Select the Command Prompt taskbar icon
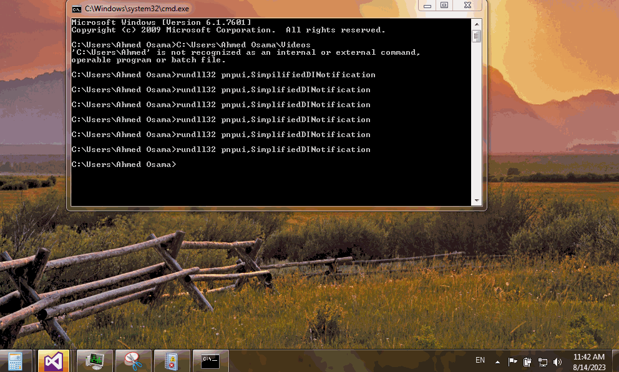Screen dimensions: 619x372 [210, 360]
